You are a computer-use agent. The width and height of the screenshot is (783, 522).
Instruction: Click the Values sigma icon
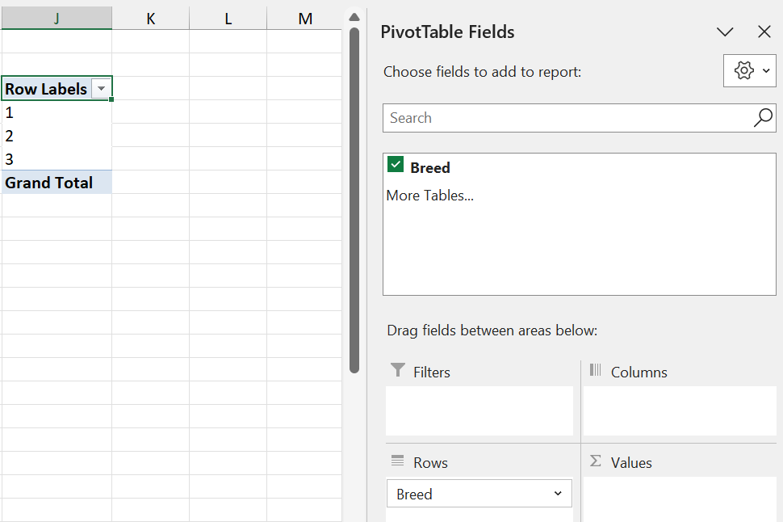tap(596, 461)
